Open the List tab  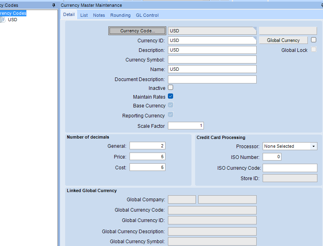[84, 15]
